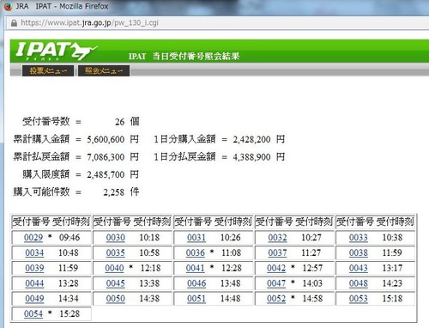Screen dimensions: 429x328
Task: Click the IPAT horse logo
Action: point(57,51)
